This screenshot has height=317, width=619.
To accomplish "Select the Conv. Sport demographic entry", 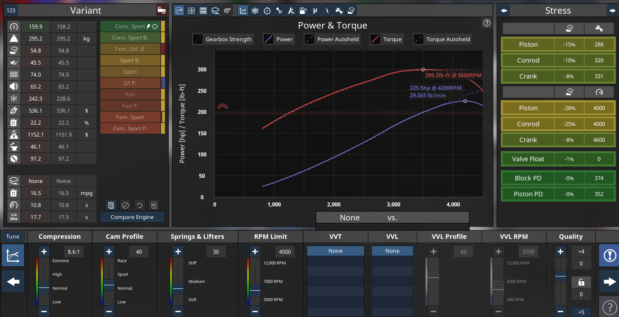I will [x=130, y=26].
